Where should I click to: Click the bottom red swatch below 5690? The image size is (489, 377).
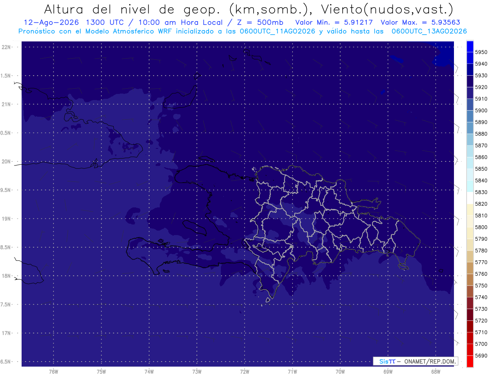[x=470, y=361]
